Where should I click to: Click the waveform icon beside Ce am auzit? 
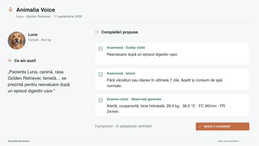tap(10, 60)
